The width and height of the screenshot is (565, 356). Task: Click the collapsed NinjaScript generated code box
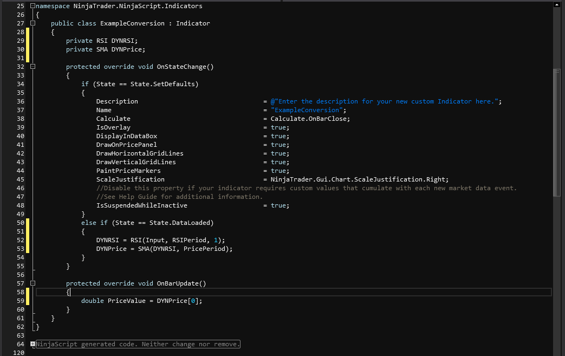point(138,344)
